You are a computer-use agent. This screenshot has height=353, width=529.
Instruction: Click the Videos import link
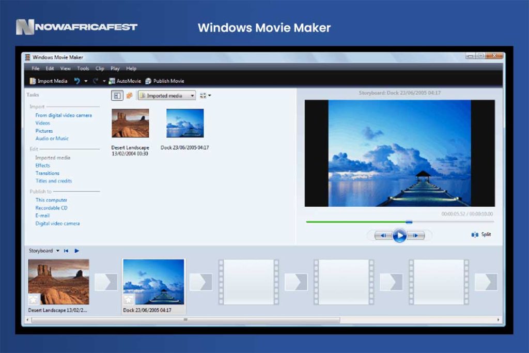coord(42,123)
